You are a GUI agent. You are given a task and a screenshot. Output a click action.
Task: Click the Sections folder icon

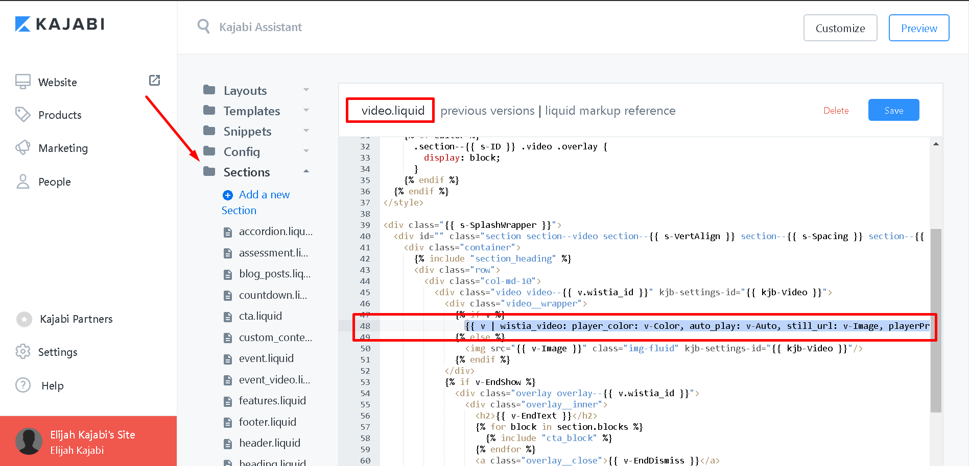pos(209,171)
